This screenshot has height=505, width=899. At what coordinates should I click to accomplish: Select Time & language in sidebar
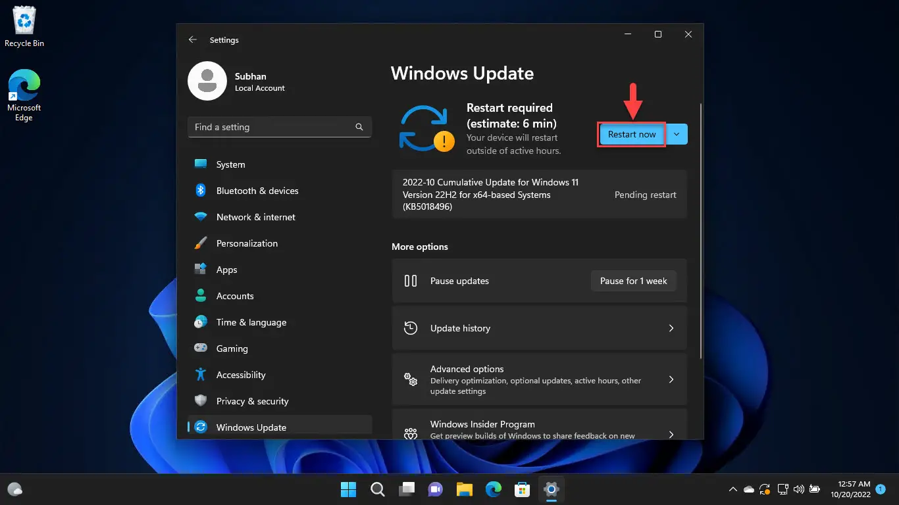coord(280,322)
